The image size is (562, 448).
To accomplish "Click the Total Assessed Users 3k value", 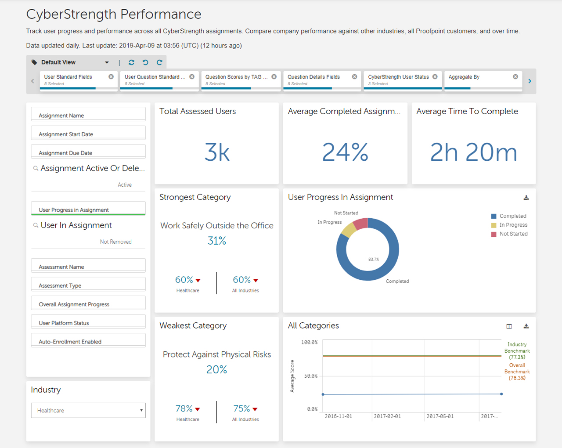I will (x=217, y=152).
